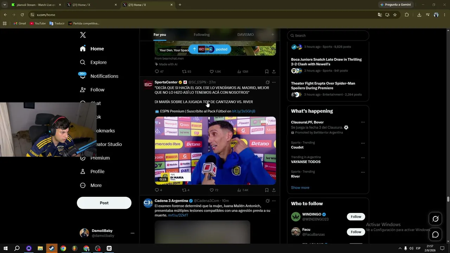Viewport: 450px width, 253px height.
Task: Open Notifications in the sidebar
Action: (x=99, y=76)
